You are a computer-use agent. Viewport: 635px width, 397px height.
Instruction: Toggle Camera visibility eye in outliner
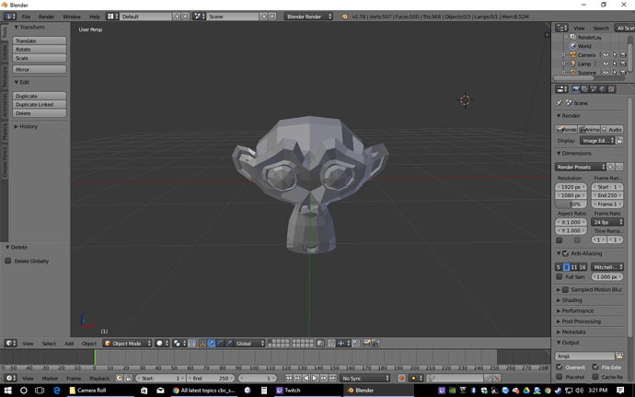[x=606, y=54]
